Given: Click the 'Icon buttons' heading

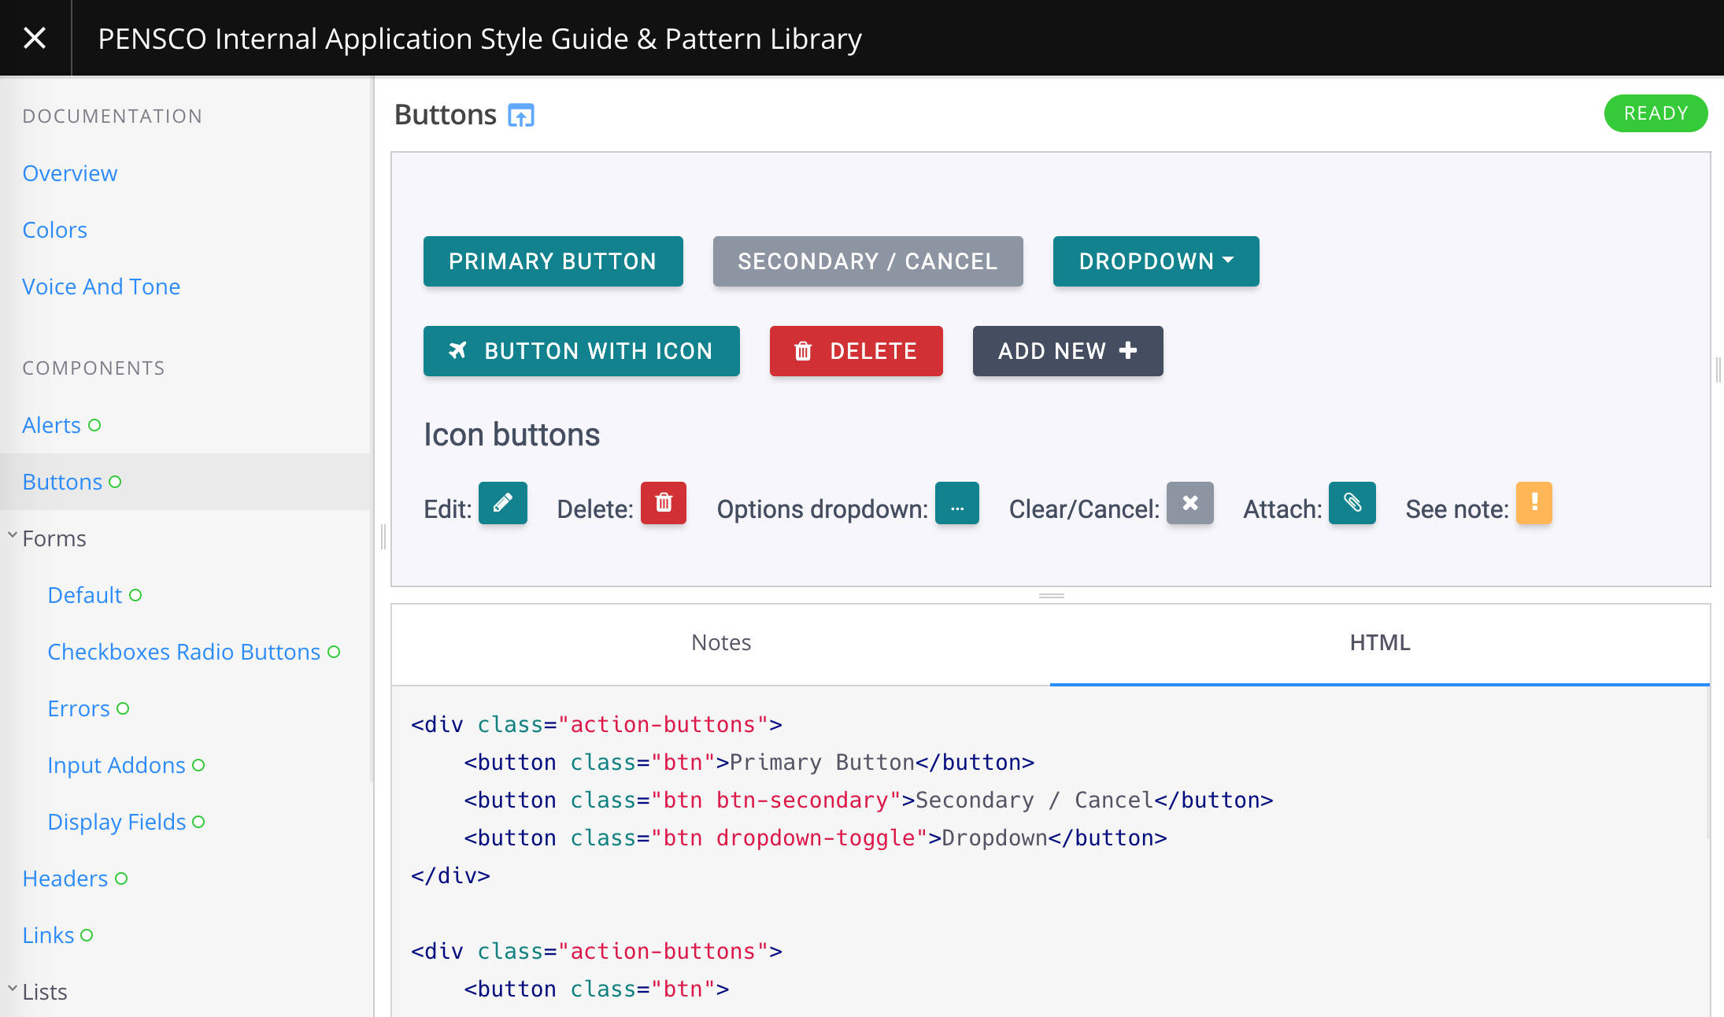Looking at the screenshot, I should pos(512,435).
